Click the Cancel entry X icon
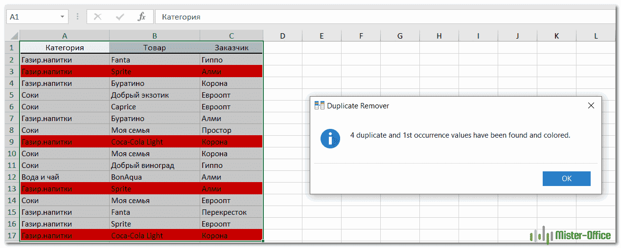621x248 pixels. pyautogui.click(x=97, y=17)
